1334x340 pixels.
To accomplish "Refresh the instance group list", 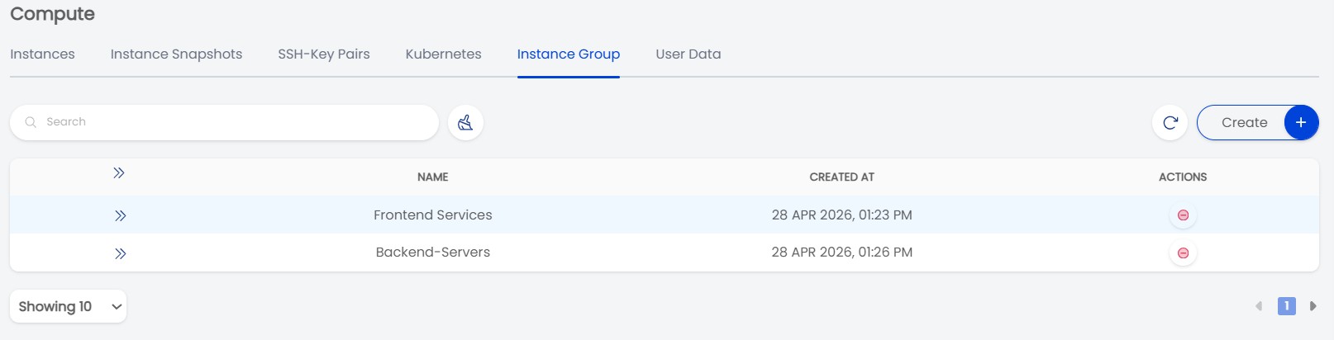I will coord(1170,122).
